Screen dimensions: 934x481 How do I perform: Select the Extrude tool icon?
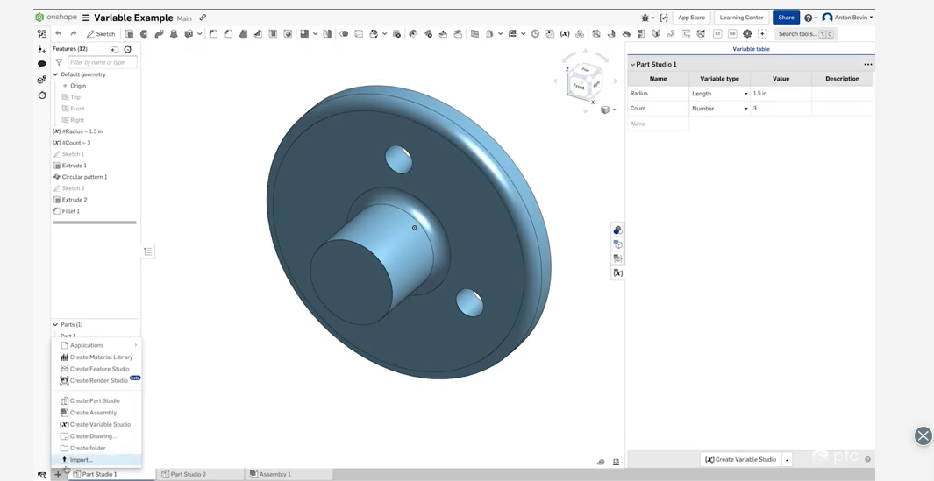click(129, 34)
